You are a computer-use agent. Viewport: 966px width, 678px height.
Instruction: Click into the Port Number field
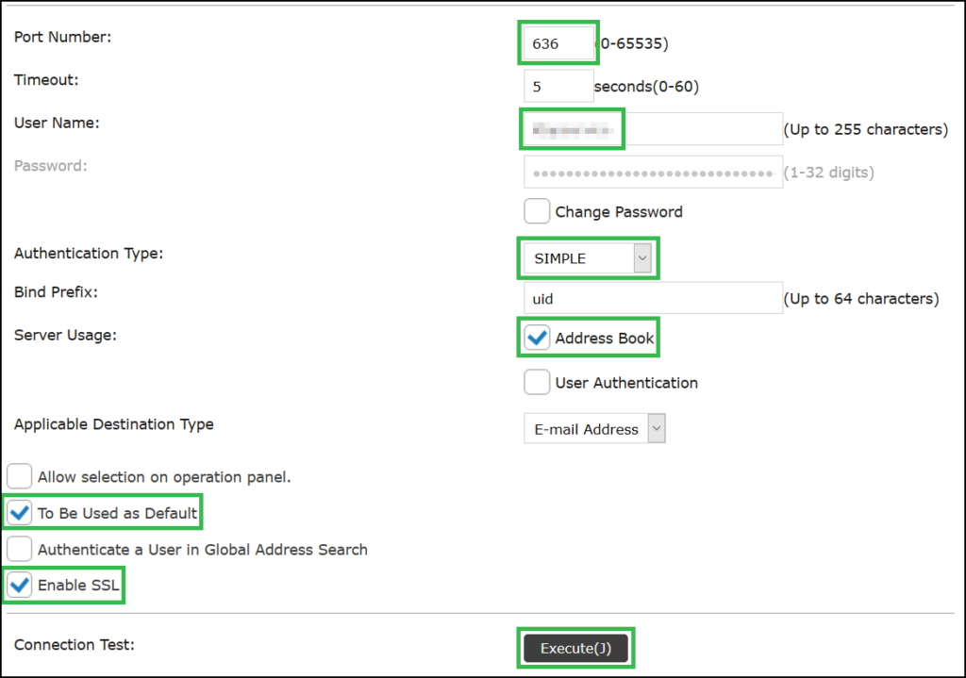click(x=558, y=42)
